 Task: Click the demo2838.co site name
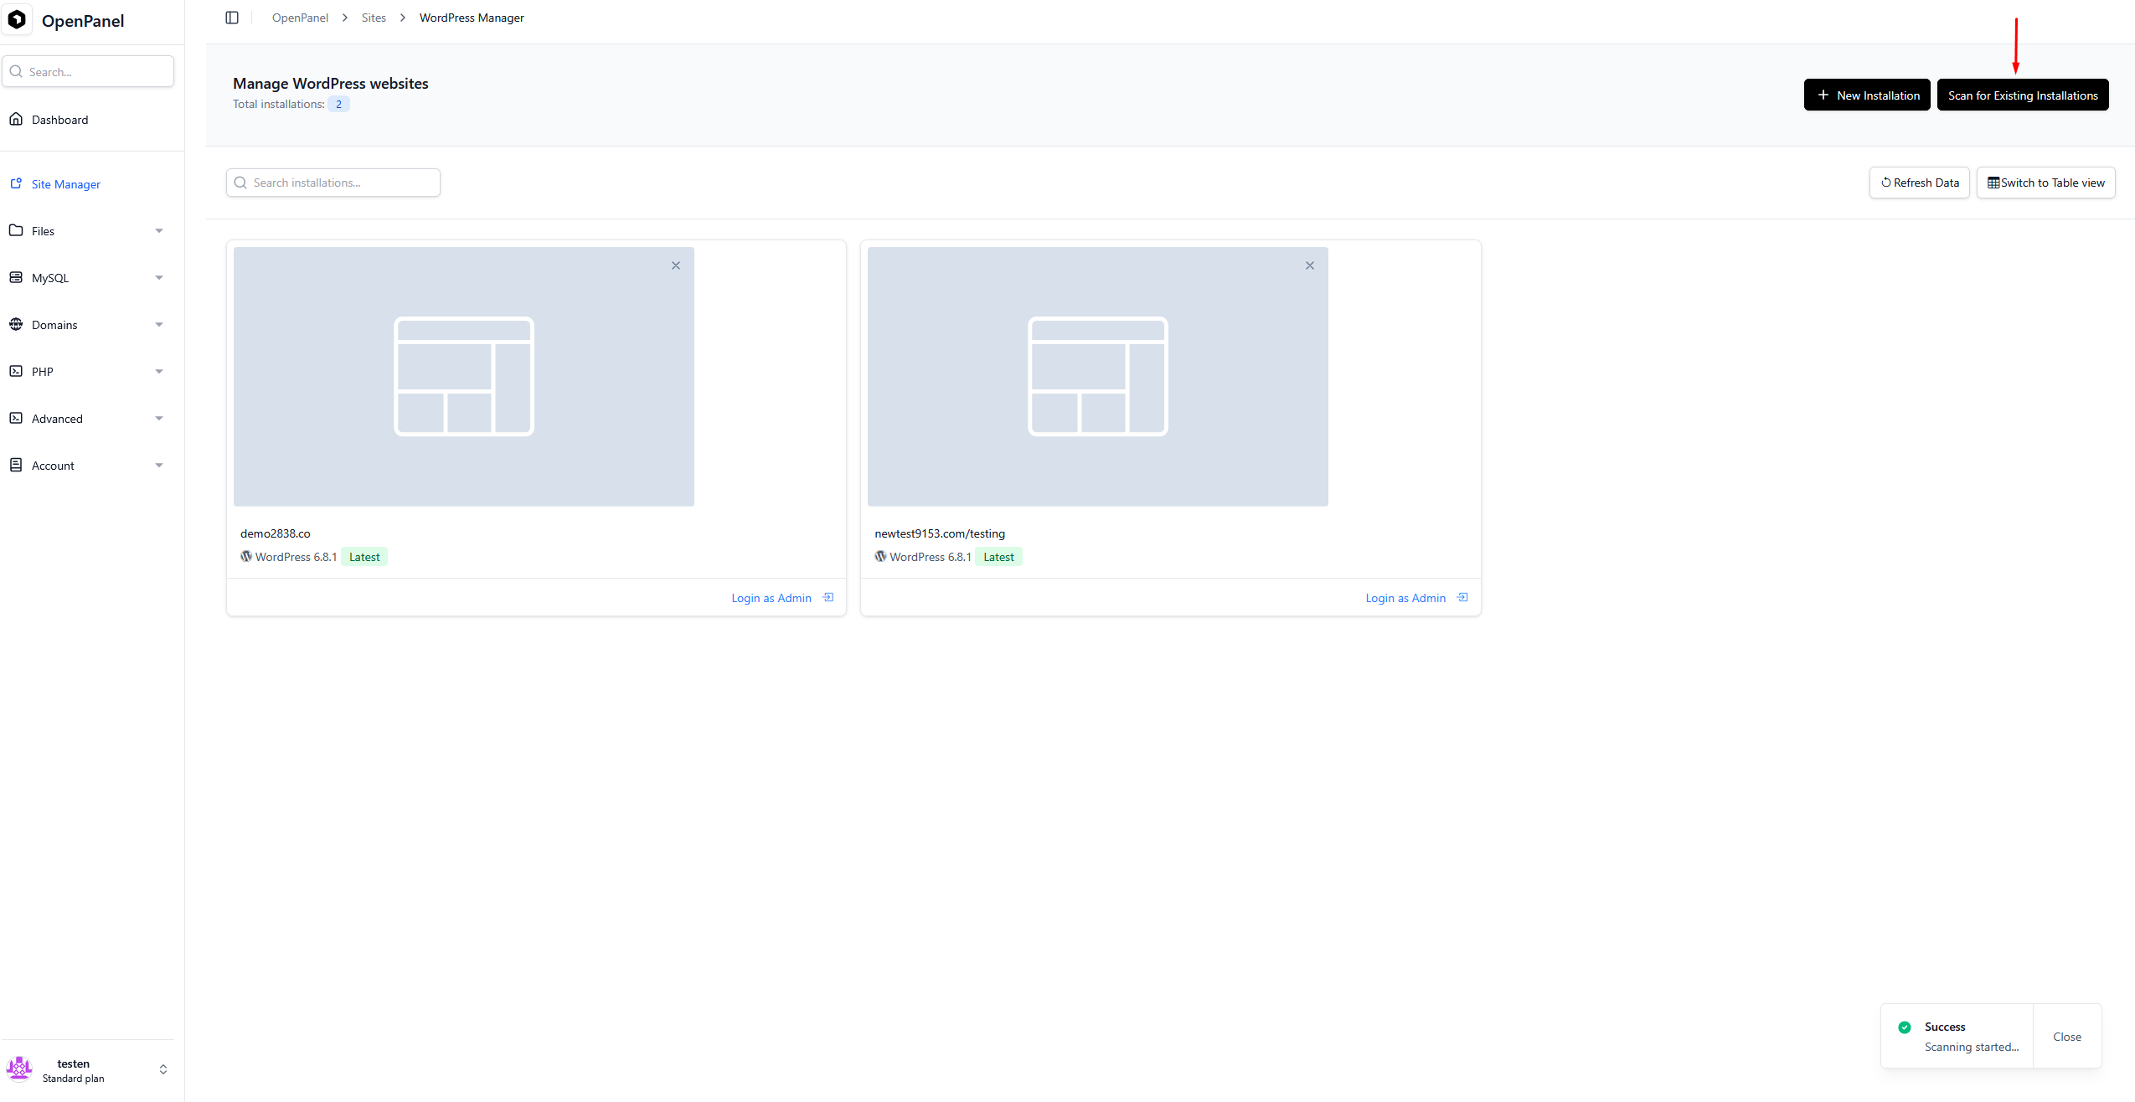(276, 533)
